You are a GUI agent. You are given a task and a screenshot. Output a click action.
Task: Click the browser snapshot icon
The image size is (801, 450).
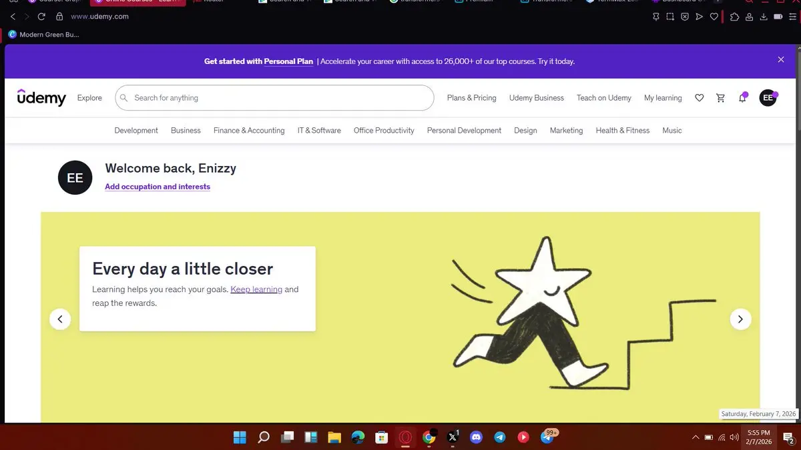670,17
